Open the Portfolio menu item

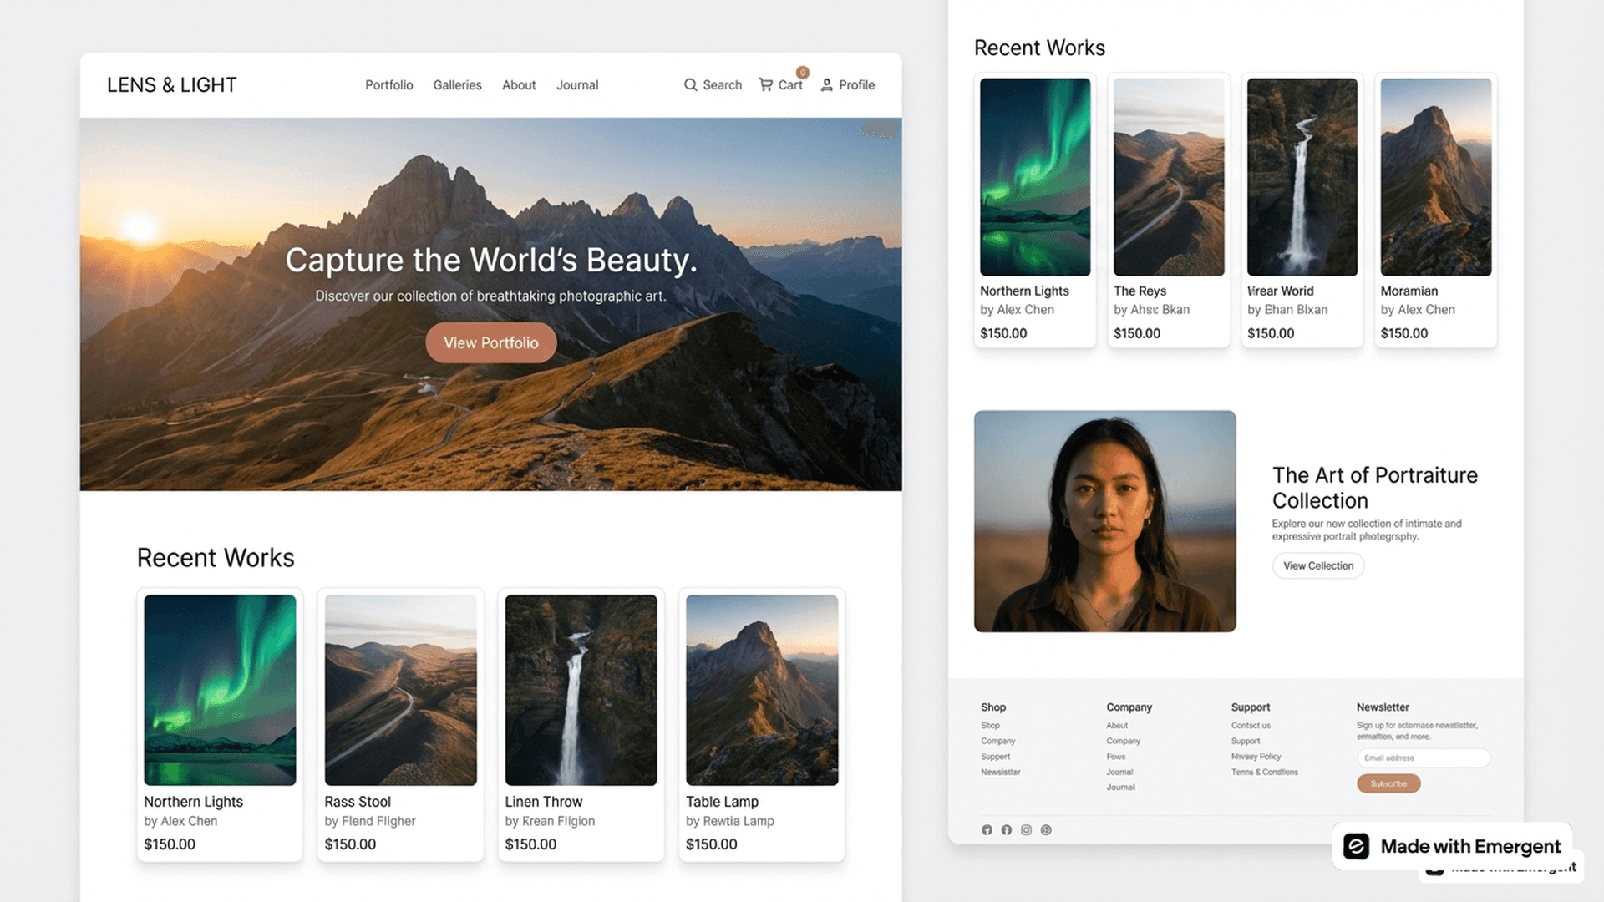388,84
